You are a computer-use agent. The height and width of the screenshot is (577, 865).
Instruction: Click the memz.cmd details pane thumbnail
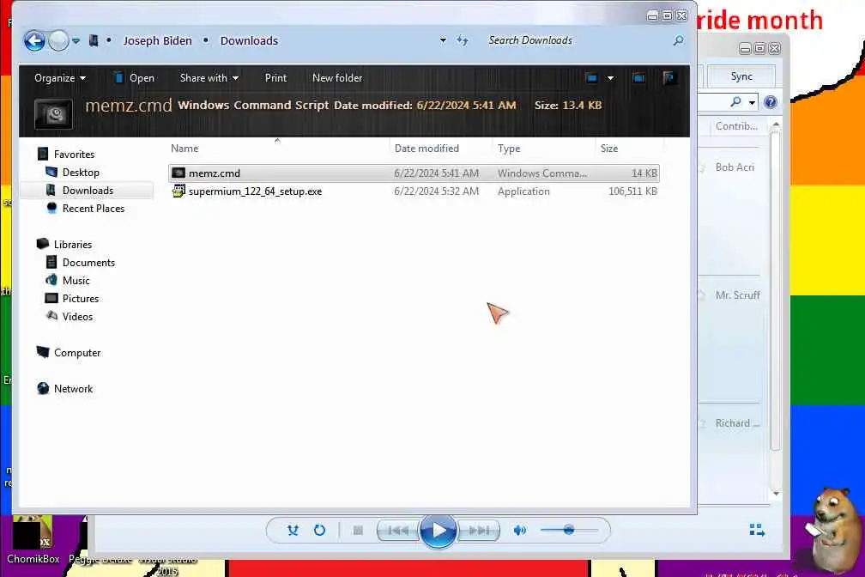(x=53, y=113)
